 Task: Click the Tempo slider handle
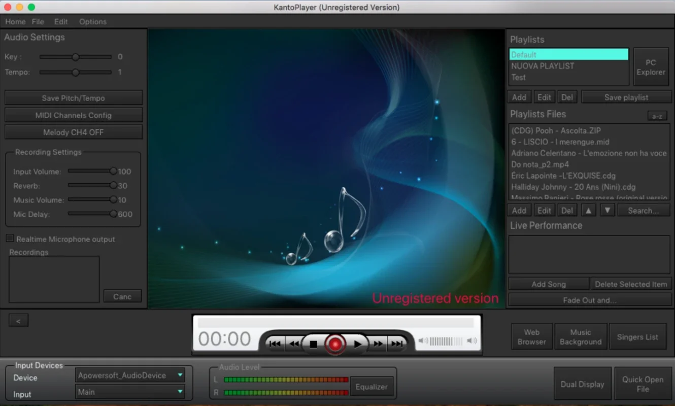(75, 73)
